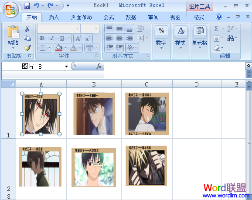252x200 pixels.
Task: Insert AutoSum with the sigma icon
Action: pyautogui.click(x=217, y=29)
